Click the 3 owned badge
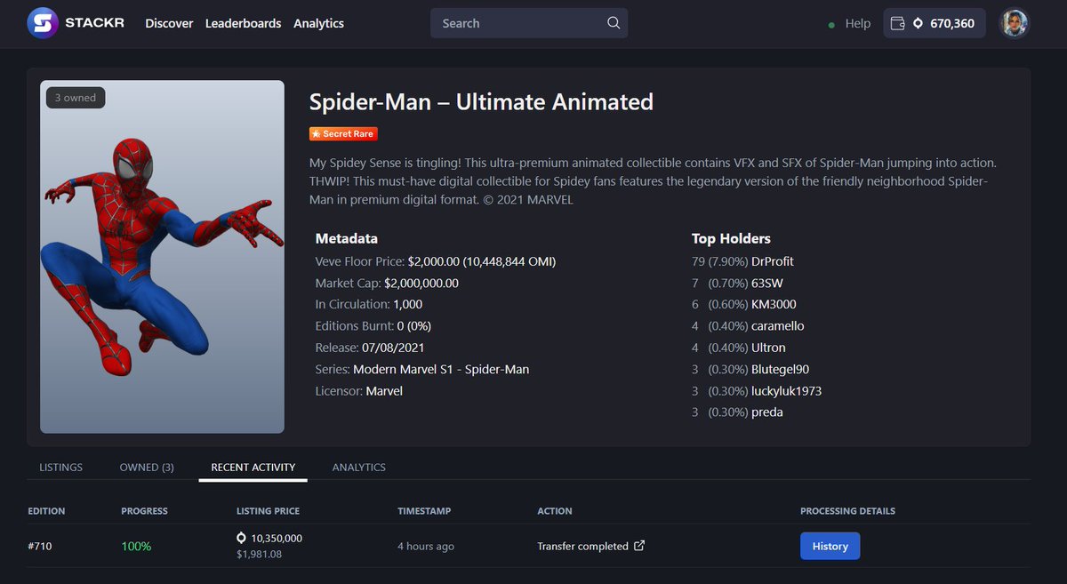The width and height of the screenshot is (1067, 584). pos(76,98)
